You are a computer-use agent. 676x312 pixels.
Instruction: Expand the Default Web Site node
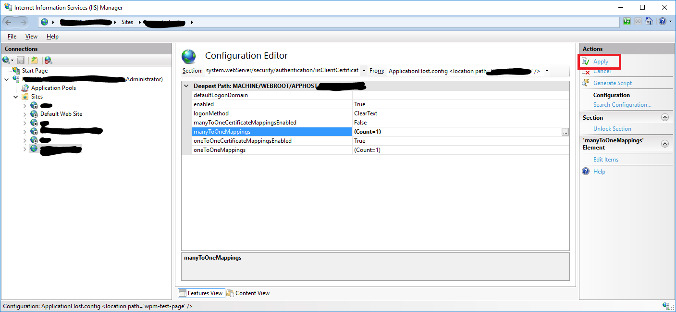[x=25, y=114]
